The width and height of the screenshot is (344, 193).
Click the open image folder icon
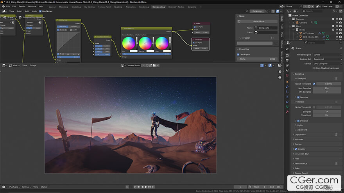(x=154, y=66)
